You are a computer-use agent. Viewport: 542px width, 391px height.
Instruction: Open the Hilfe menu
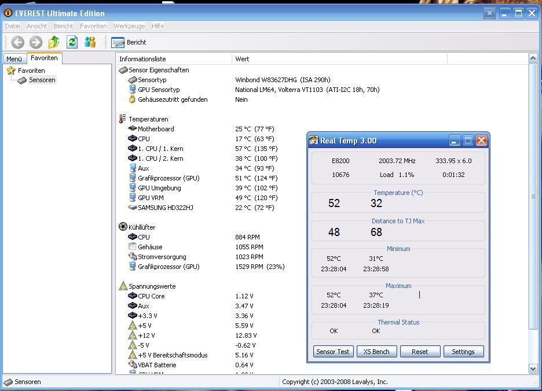point(158,26)
